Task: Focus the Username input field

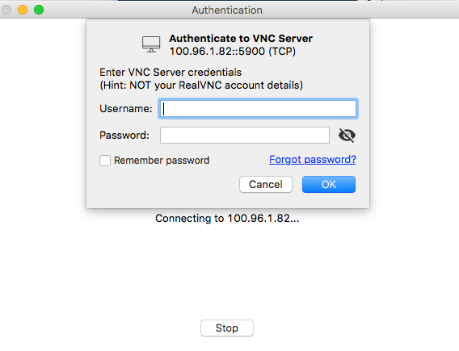Action: click(258, 109)
